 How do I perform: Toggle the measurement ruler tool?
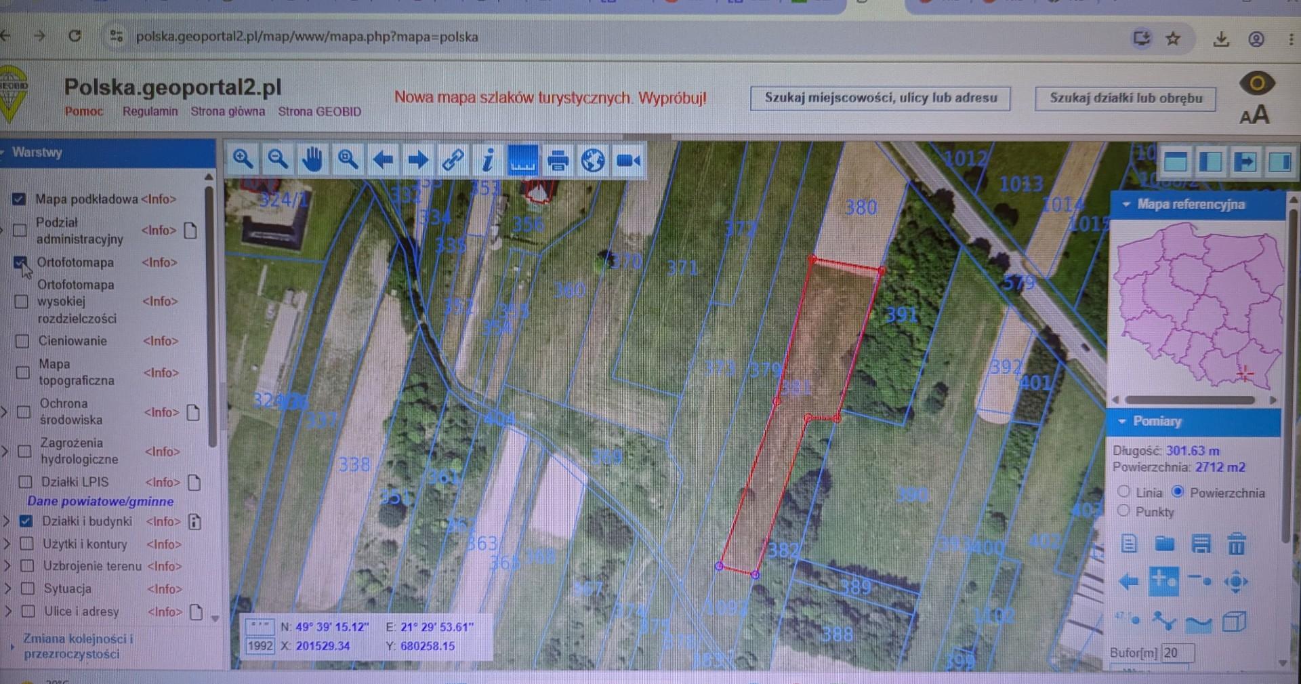(x=522, y=161)
